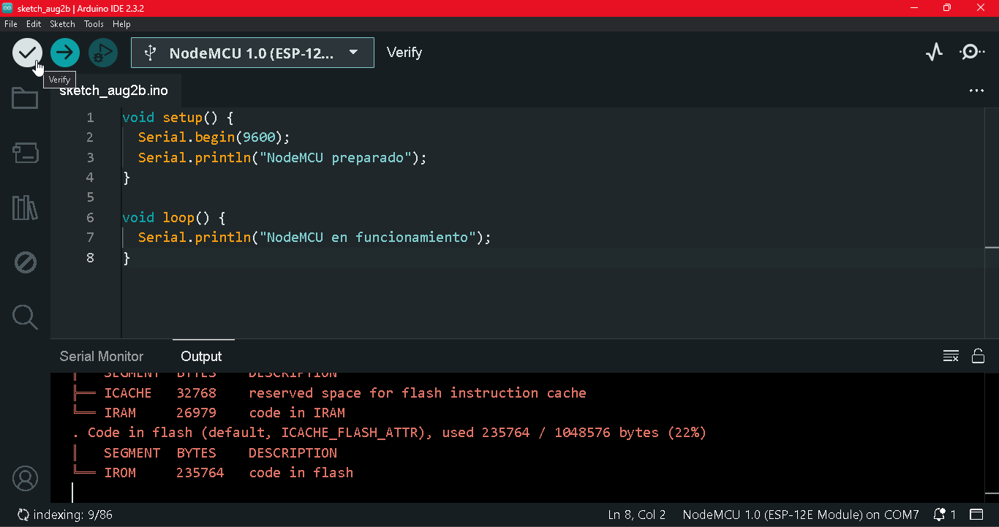Open the Search panel in sidebar

pyautogui.click(x=25, y=317)
